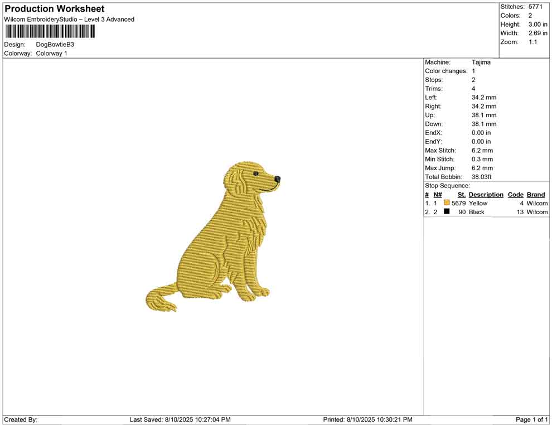Click the stitch count '90' in row 2
Image resolution: width=552 pixels, height=425 pixels.
point(462,212)
